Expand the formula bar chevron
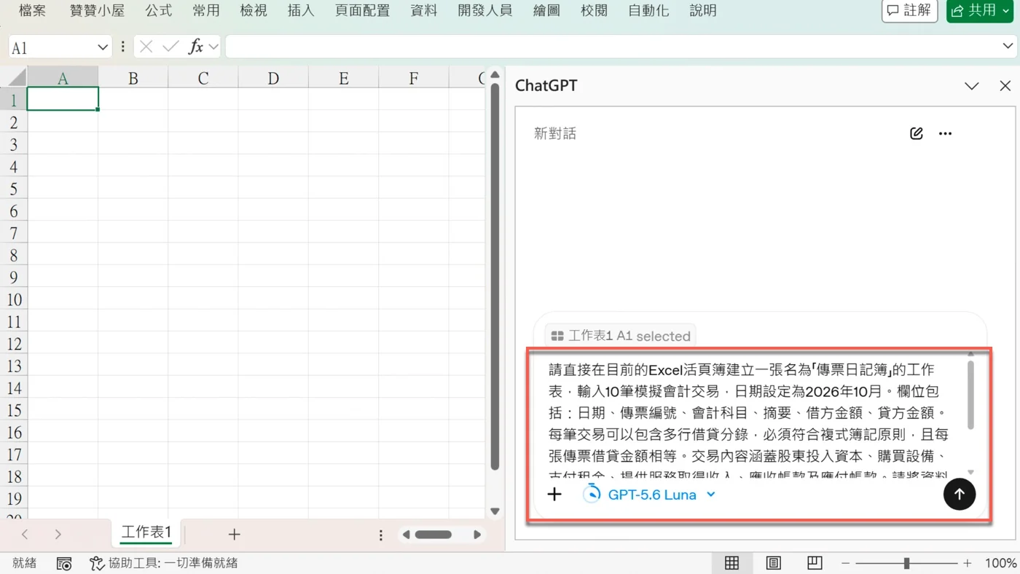The height and width of the screenshot is (574, 1020). point(1008,46)
